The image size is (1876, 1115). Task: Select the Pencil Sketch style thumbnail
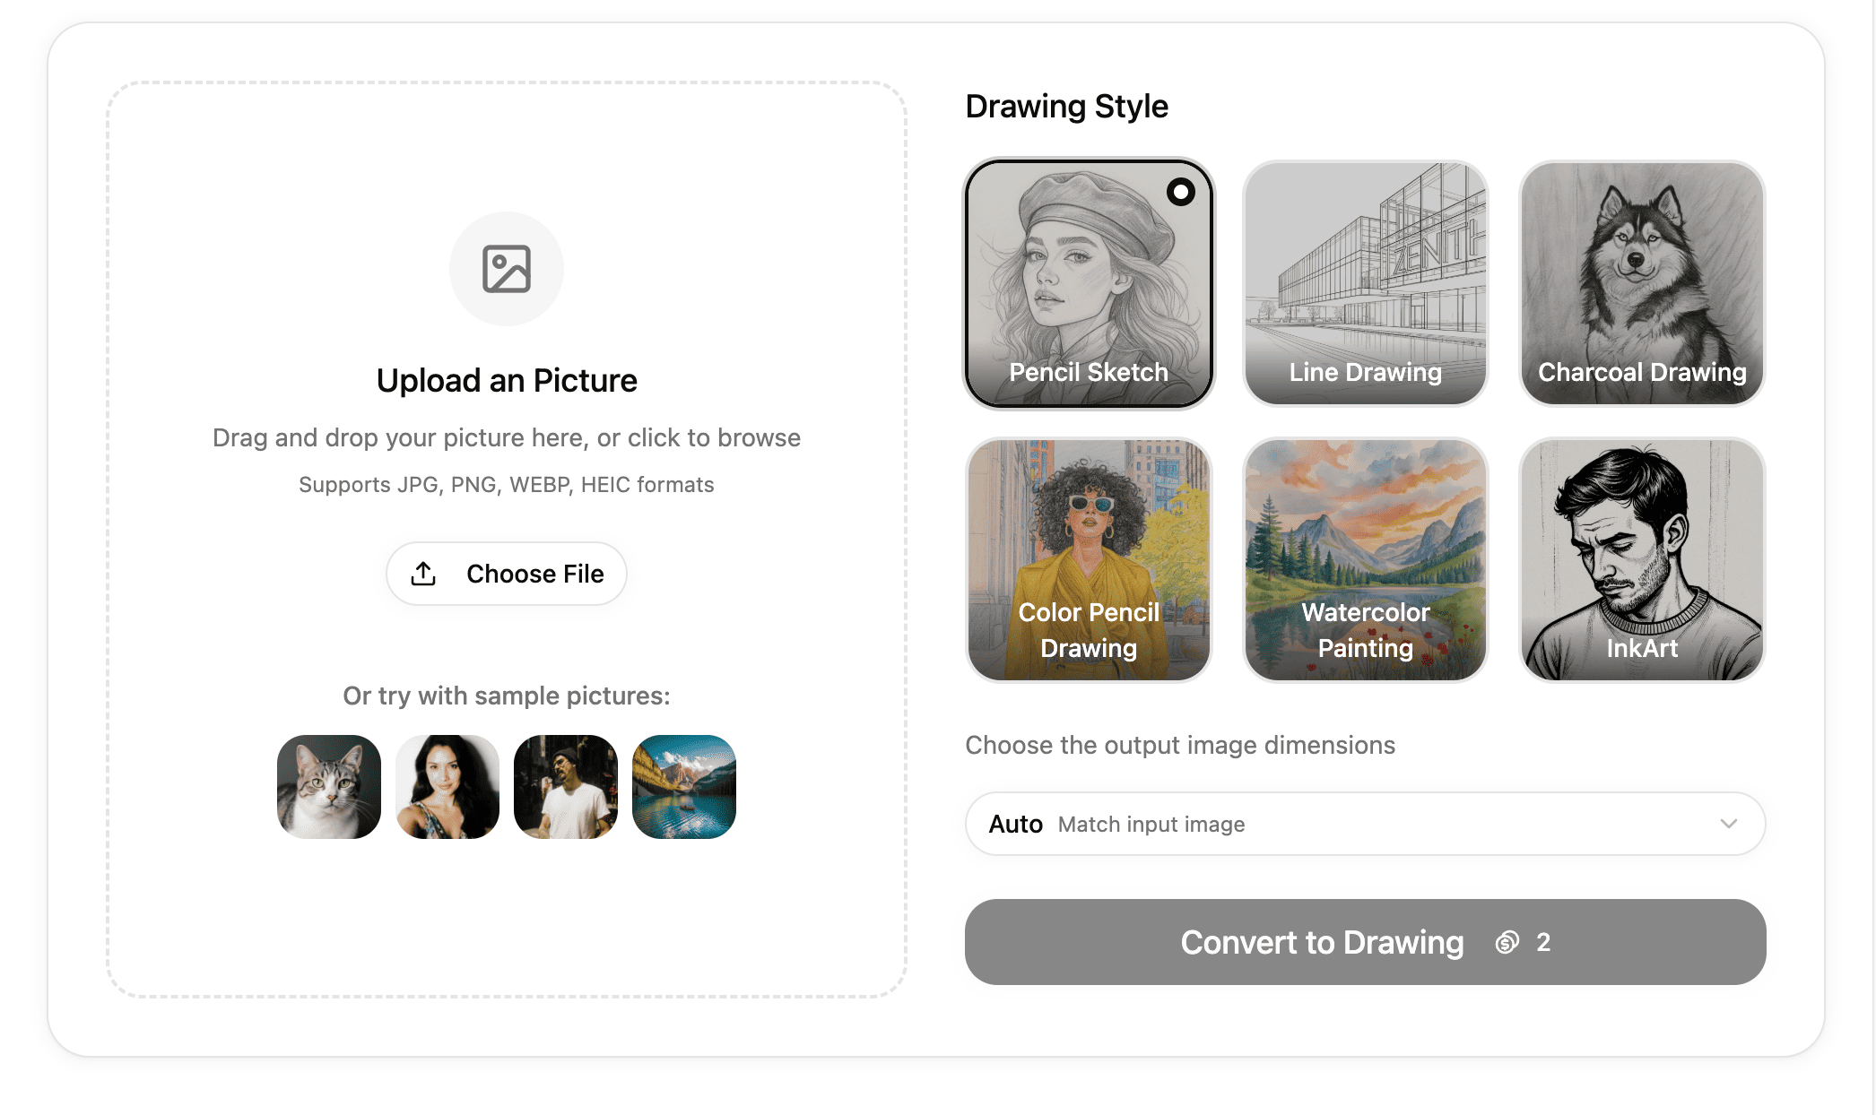click(1088, 282)
